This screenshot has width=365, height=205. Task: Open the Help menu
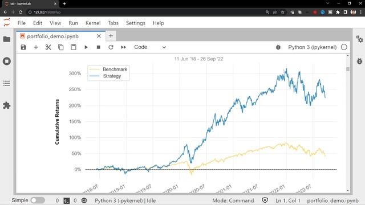(159, 23)
